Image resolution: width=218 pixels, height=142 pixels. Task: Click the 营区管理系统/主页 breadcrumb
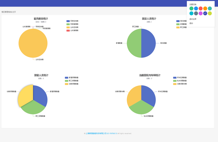[x=9, y=12]
